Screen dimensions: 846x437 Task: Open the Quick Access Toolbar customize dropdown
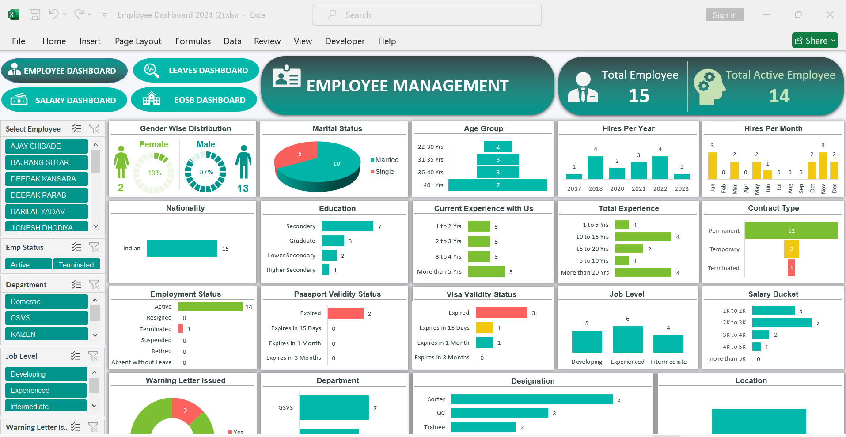pos(104,15)
